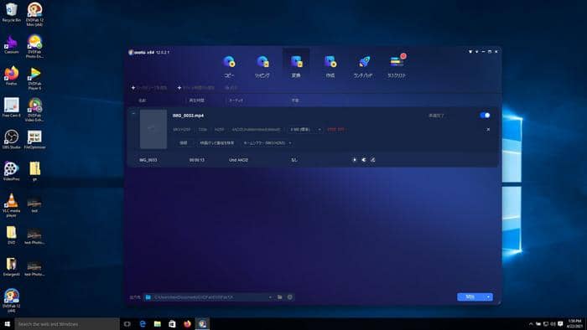Viewport: 587px width, 330px height.
Task: Open the Copy (コピー) module
Action: coord(229,66)
